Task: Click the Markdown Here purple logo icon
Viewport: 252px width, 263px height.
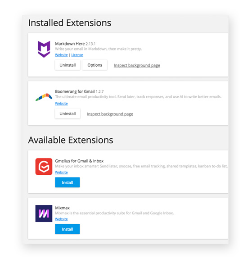Action: coord(44,49)
